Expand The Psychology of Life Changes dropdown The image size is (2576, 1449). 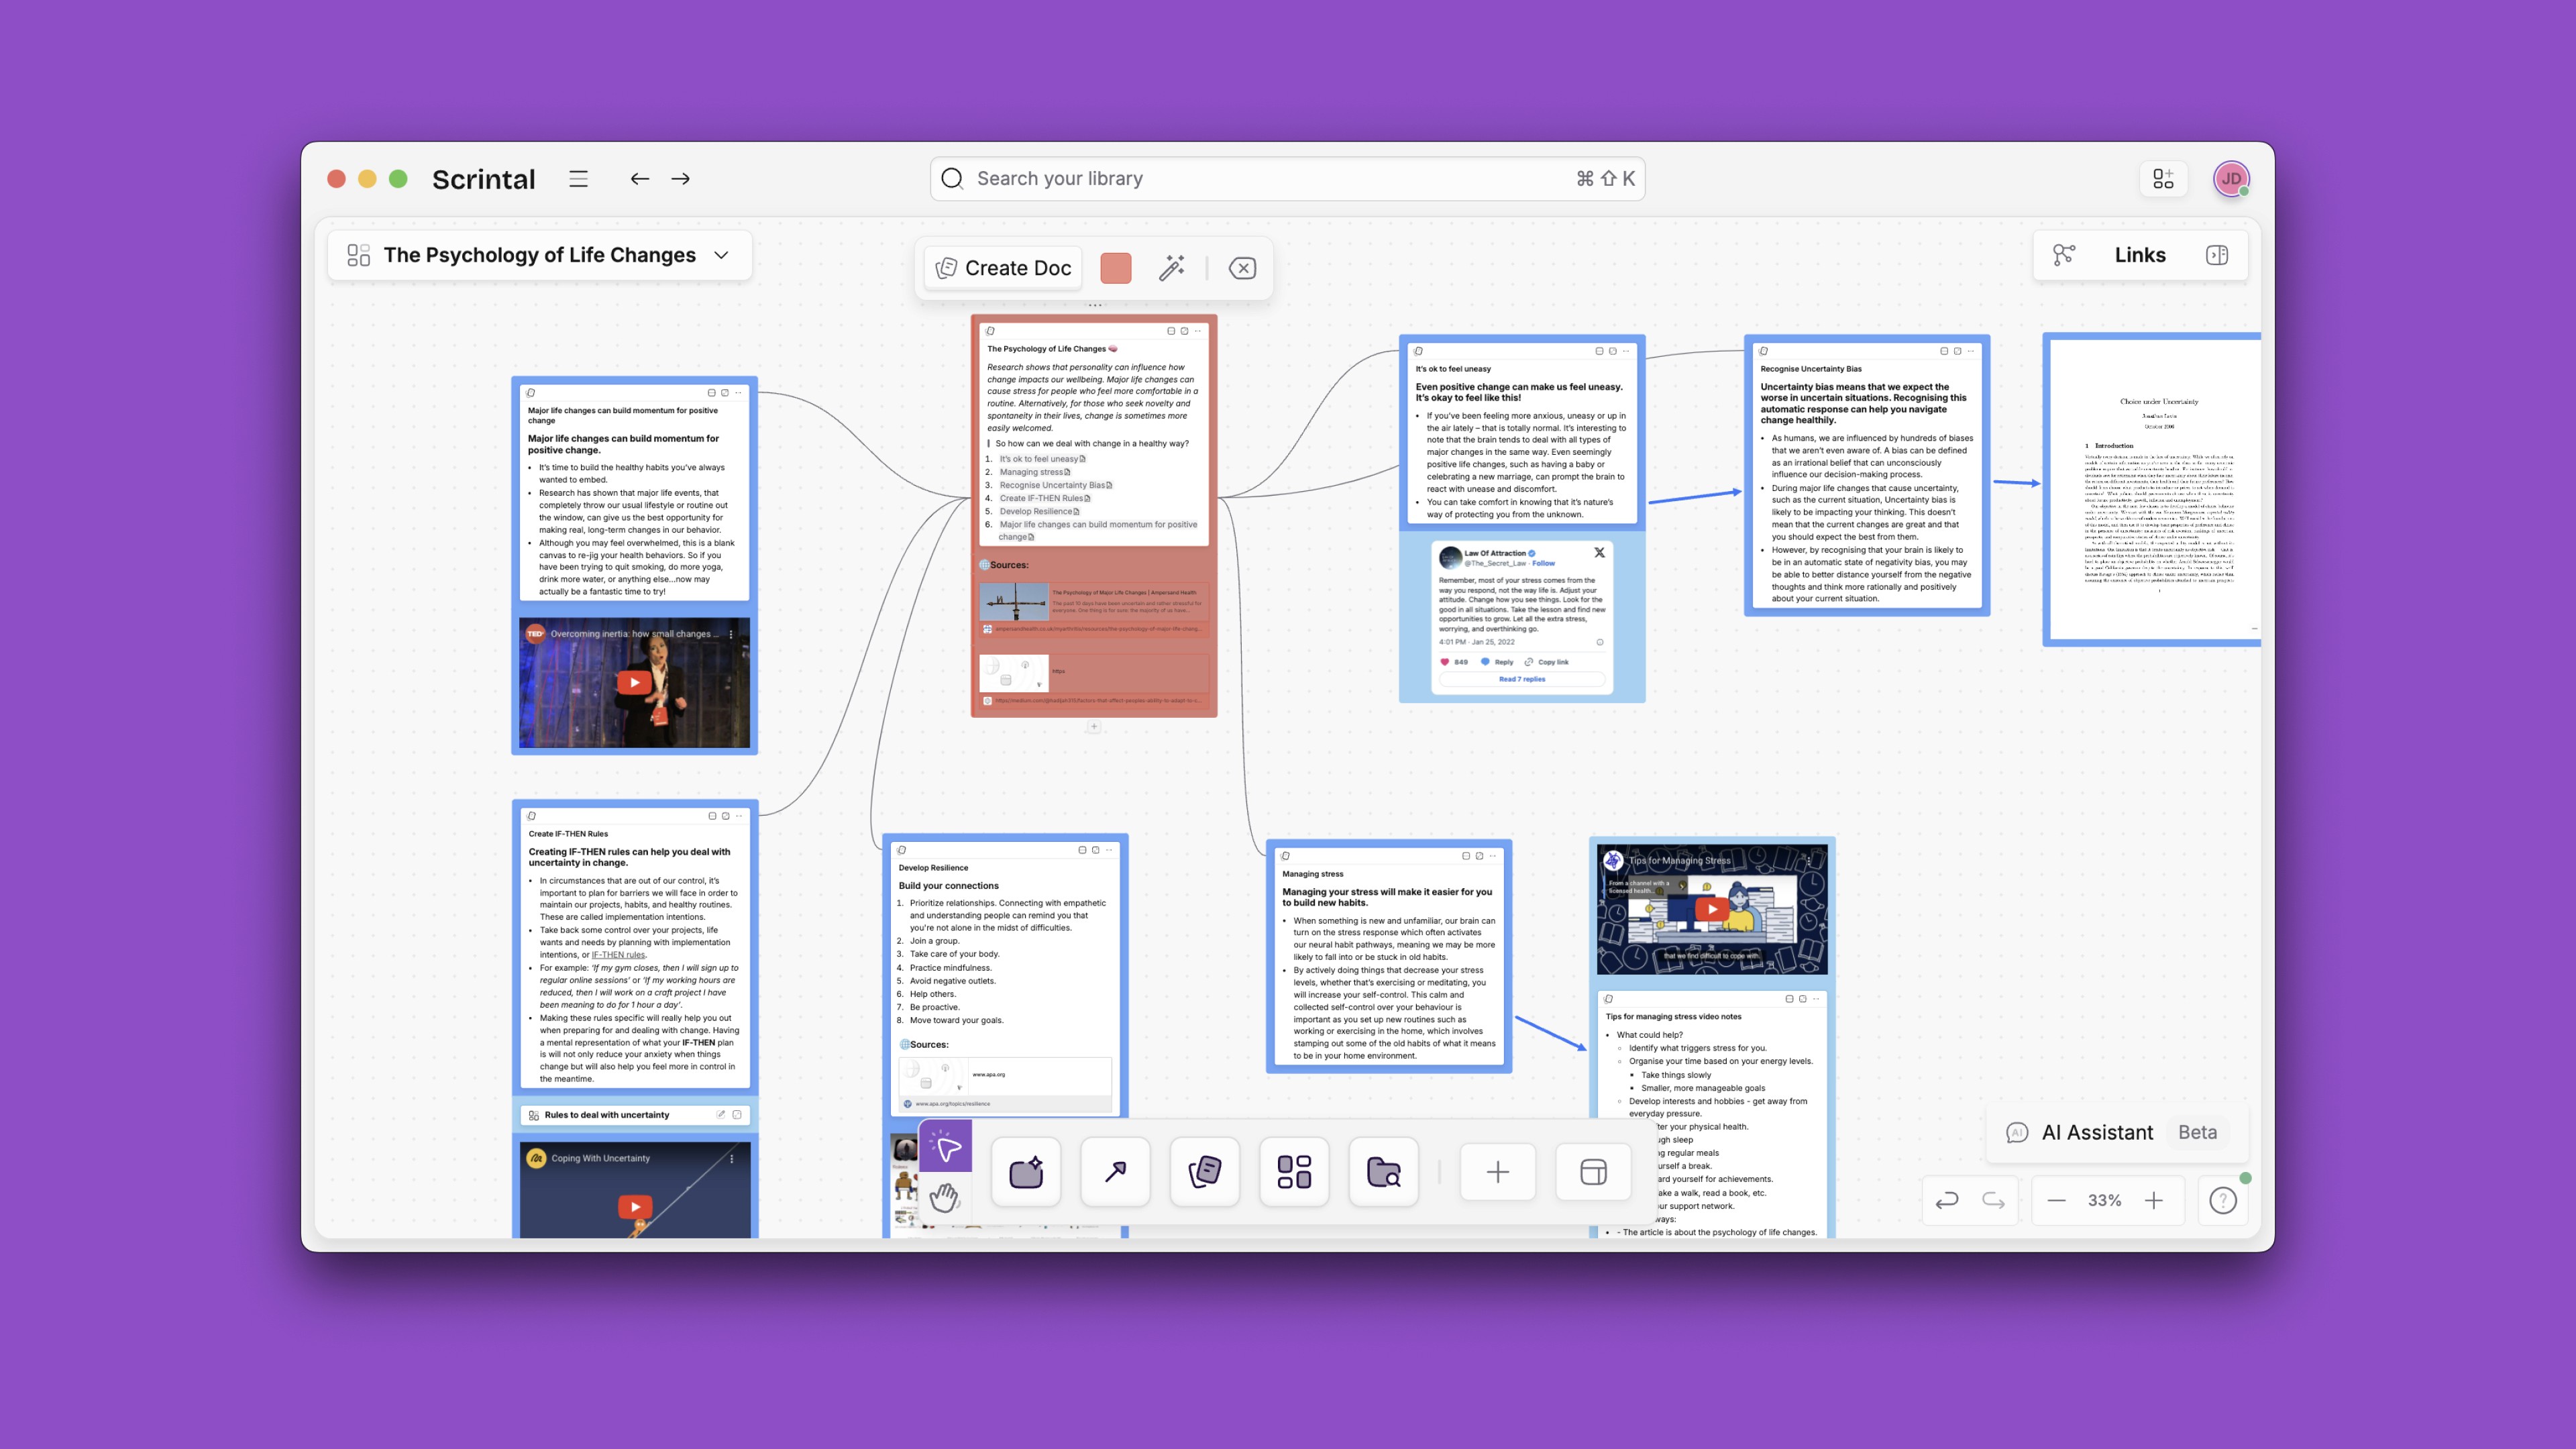pos(721,255)
